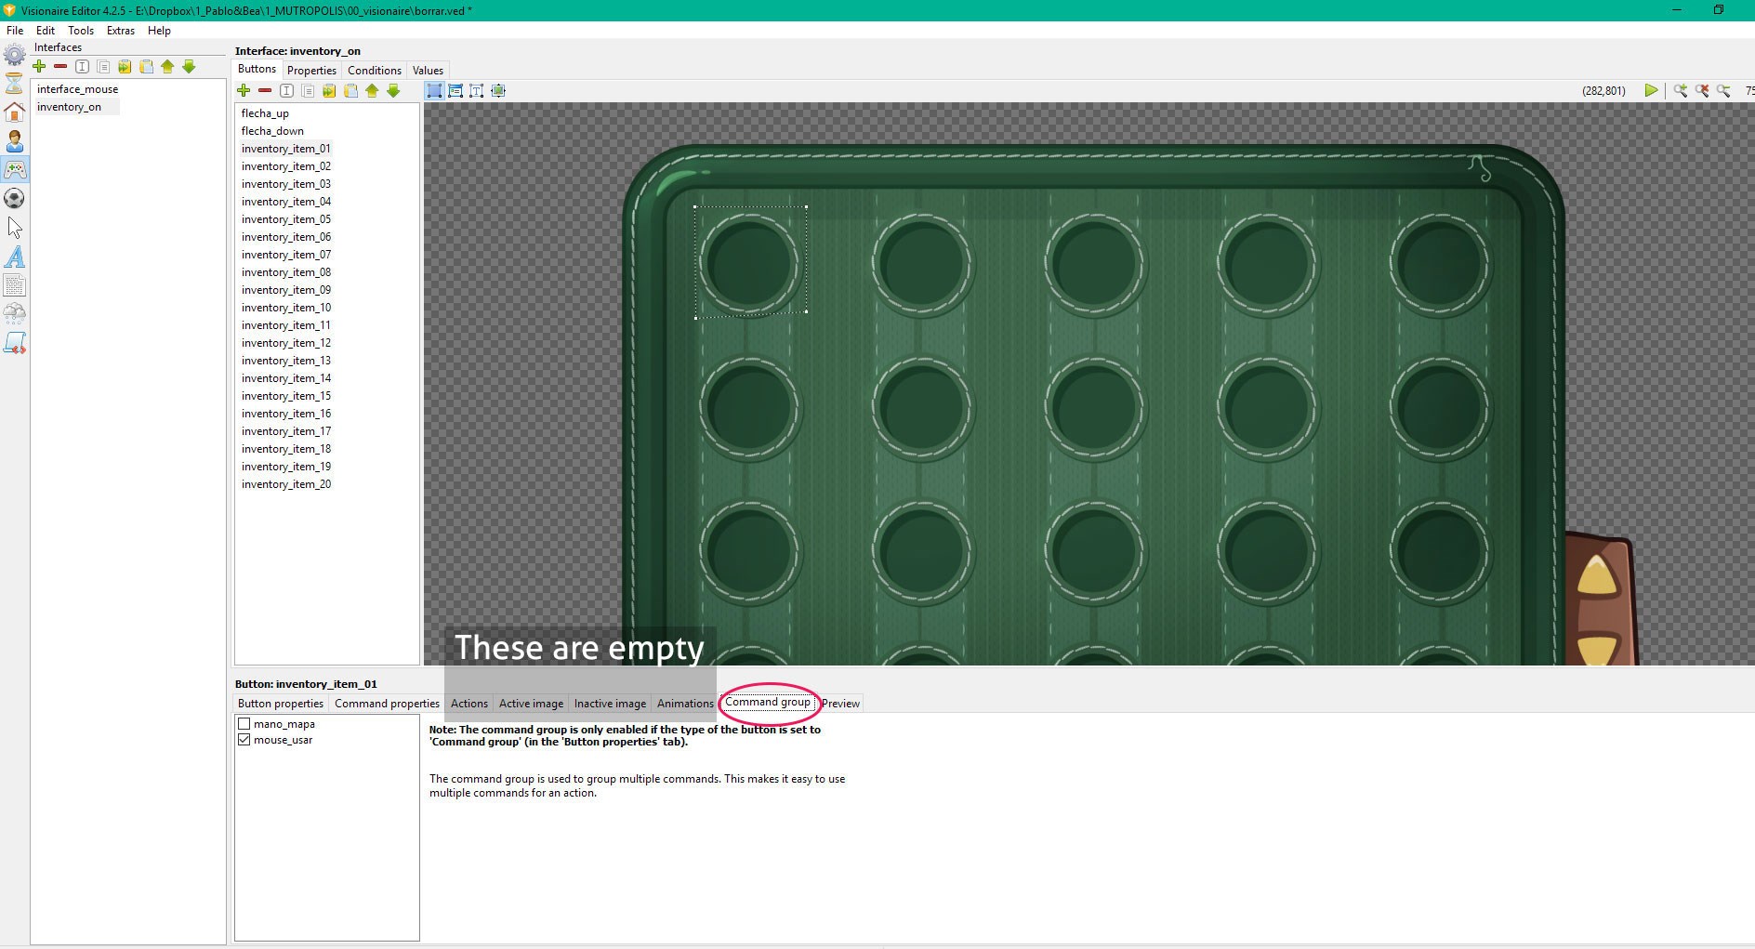Image resolution: width=1755 pixels, height=949 pixels.
Task: Open the File menu
Action: pos(15,30)
